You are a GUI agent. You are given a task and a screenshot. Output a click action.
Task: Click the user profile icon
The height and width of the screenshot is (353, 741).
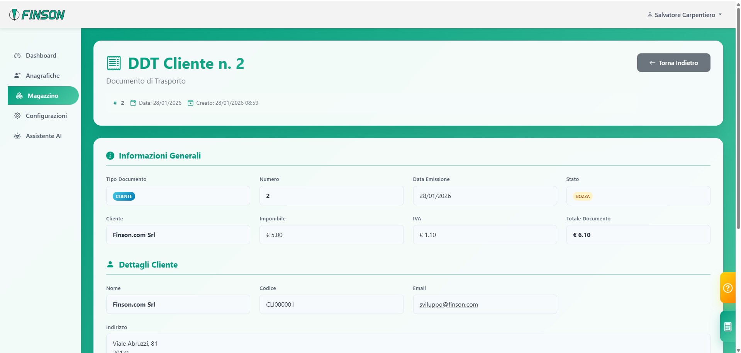[x=650, y=15]
